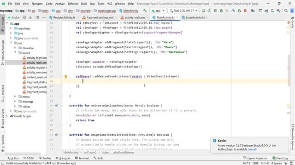
Task: Collapse the layout folder
Action: click(15, 53)
